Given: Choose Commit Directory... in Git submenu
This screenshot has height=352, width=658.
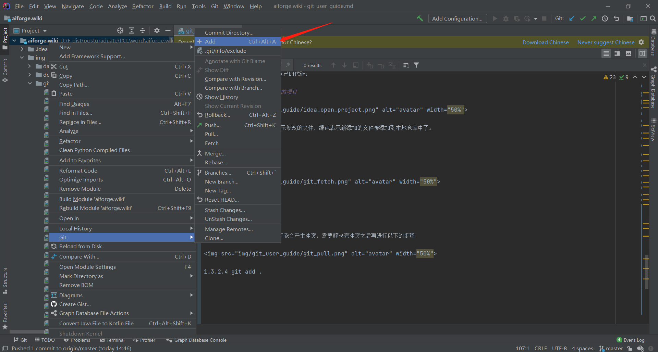Looking at the screenshot, I should [238, 33].
